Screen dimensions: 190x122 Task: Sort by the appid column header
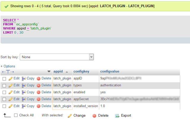pos(58,72)
